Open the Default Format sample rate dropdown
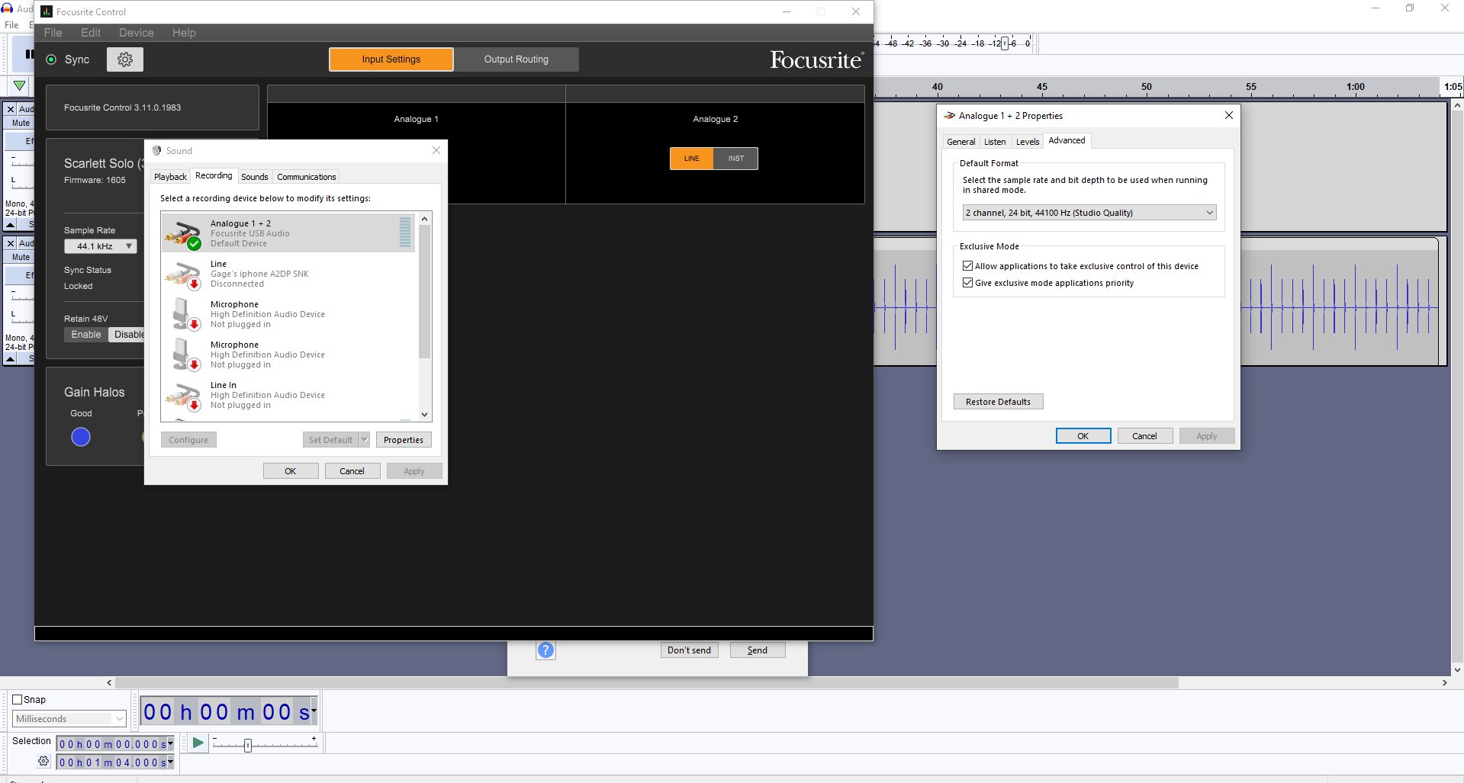 1089,213
